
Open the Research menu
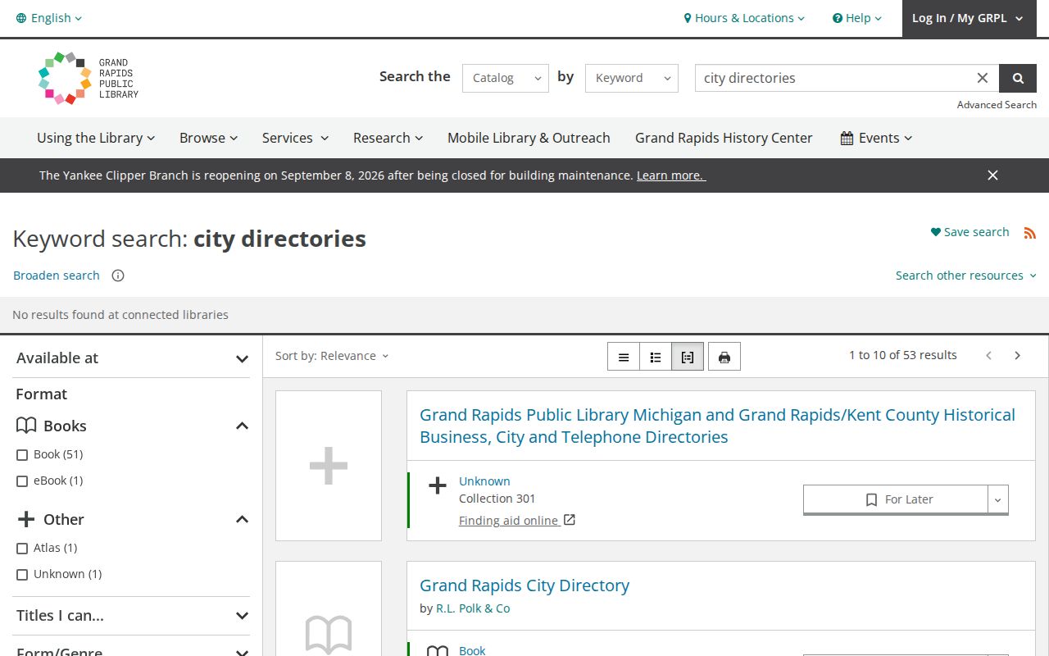point(388,138)
